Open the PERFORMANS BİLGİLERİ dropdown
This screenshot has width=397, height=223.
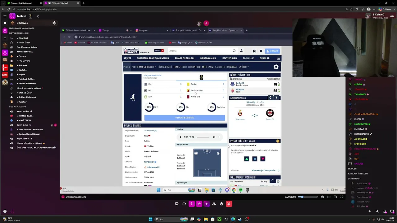tap(144, 67)
